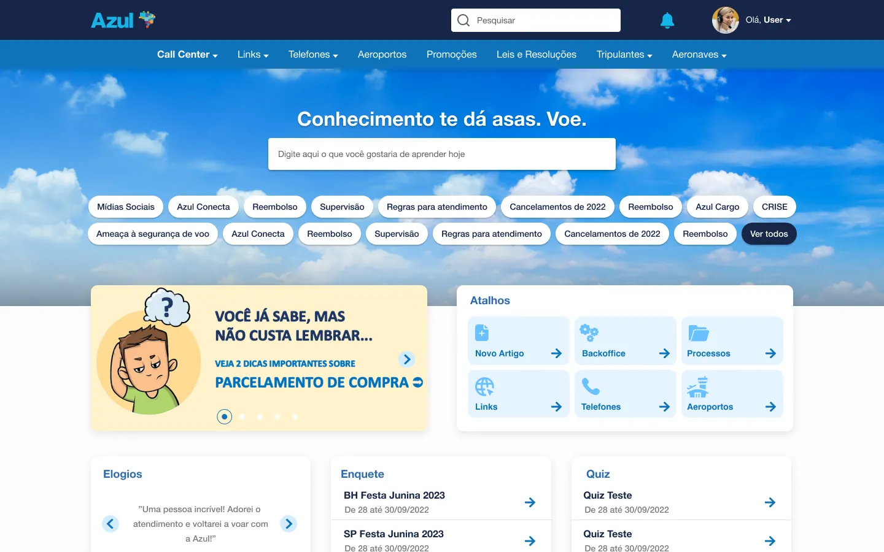The width and height of the screenshot is (884, 552).
Task: Click the Pesquisar search field
Action: pyautogui.click(x=536, y=20)
